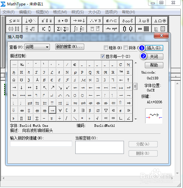Viewport: 183px width, 188px height.
Task: Click the 分配(A) assign button
Action: click(143, 144)
